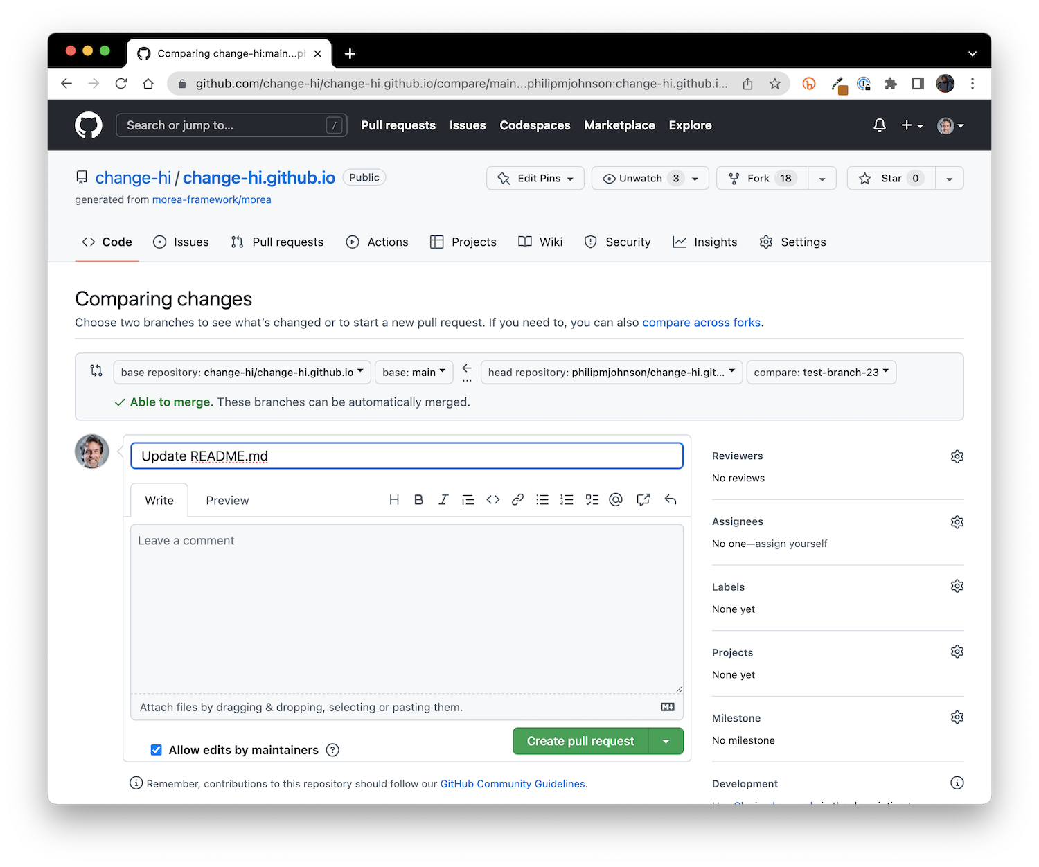The width and height of the screenshot is (1039, 867).
Task: Select the Write tab
Action: (159, 501)
